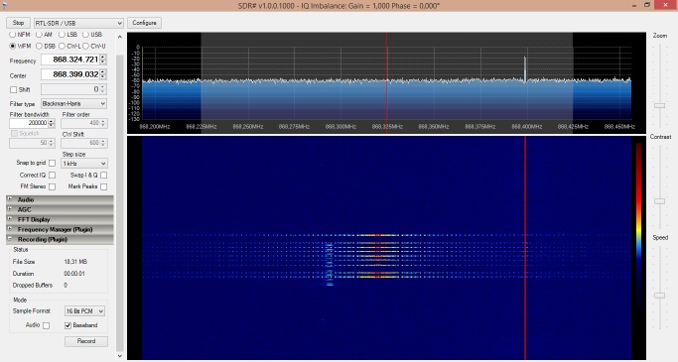
Task: Expand the Audio panel section
Action: point(60,199)
